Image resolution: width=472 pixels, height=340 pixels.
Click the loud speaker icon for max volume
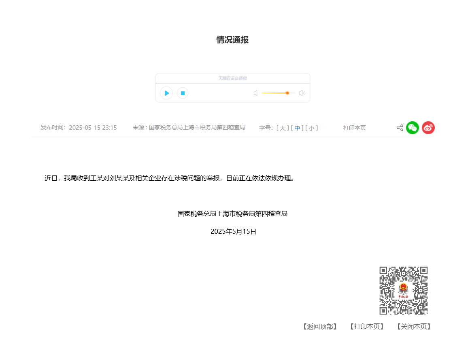tap(302, 93)
